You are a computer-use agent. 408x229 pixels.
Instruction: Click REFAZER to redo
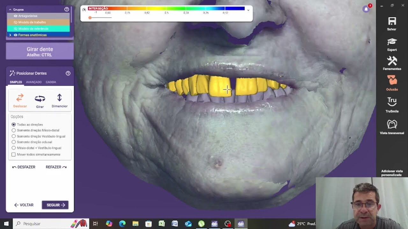pos(56,167)
